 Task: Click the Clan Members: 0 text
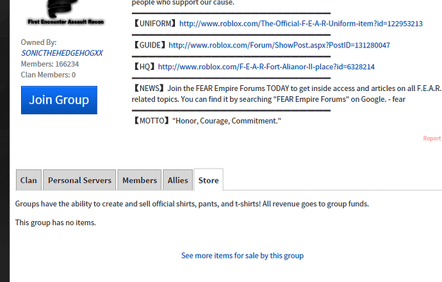(x=48, y=75)
